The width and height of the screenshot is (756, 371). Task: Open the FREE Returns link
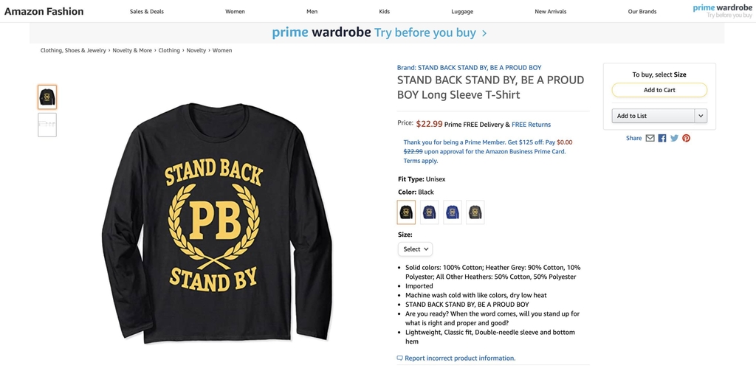(x=531, y=125)
